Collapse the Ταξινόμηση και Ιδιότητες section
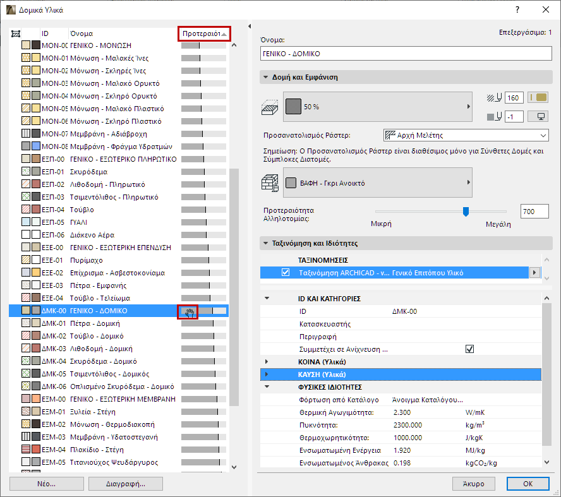 [265, 243]
